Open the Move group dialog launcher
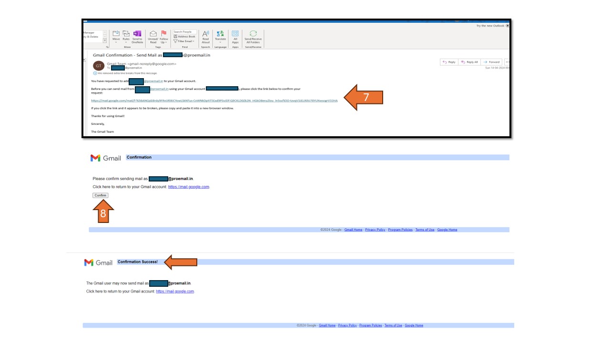Screen dimensions: 610x343 pyautogui.click(x=107, y=47)
